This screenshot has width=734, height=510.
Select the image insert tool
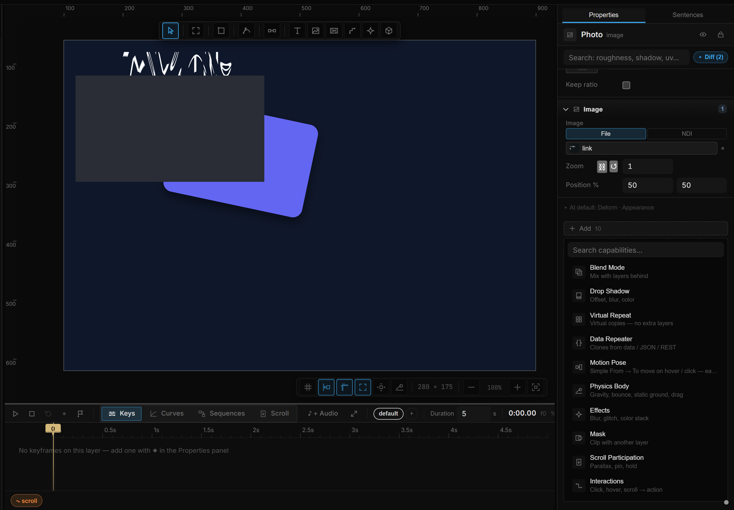point(316,31)
